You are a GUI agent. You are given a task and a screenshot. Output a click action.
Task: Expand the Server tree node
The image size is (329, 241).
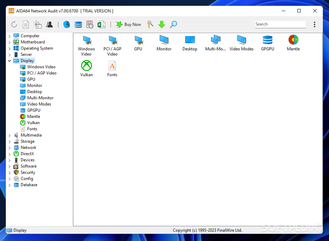click(9, 55)
